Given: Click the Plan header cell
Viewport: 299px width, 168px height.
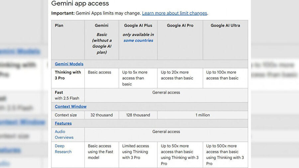Looking at the screenshot, I should tap(59, 25).
